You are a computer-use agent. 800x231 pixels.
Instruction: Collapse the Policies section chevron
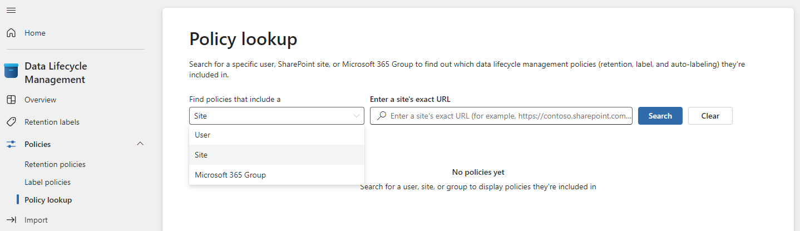[140, 144]
